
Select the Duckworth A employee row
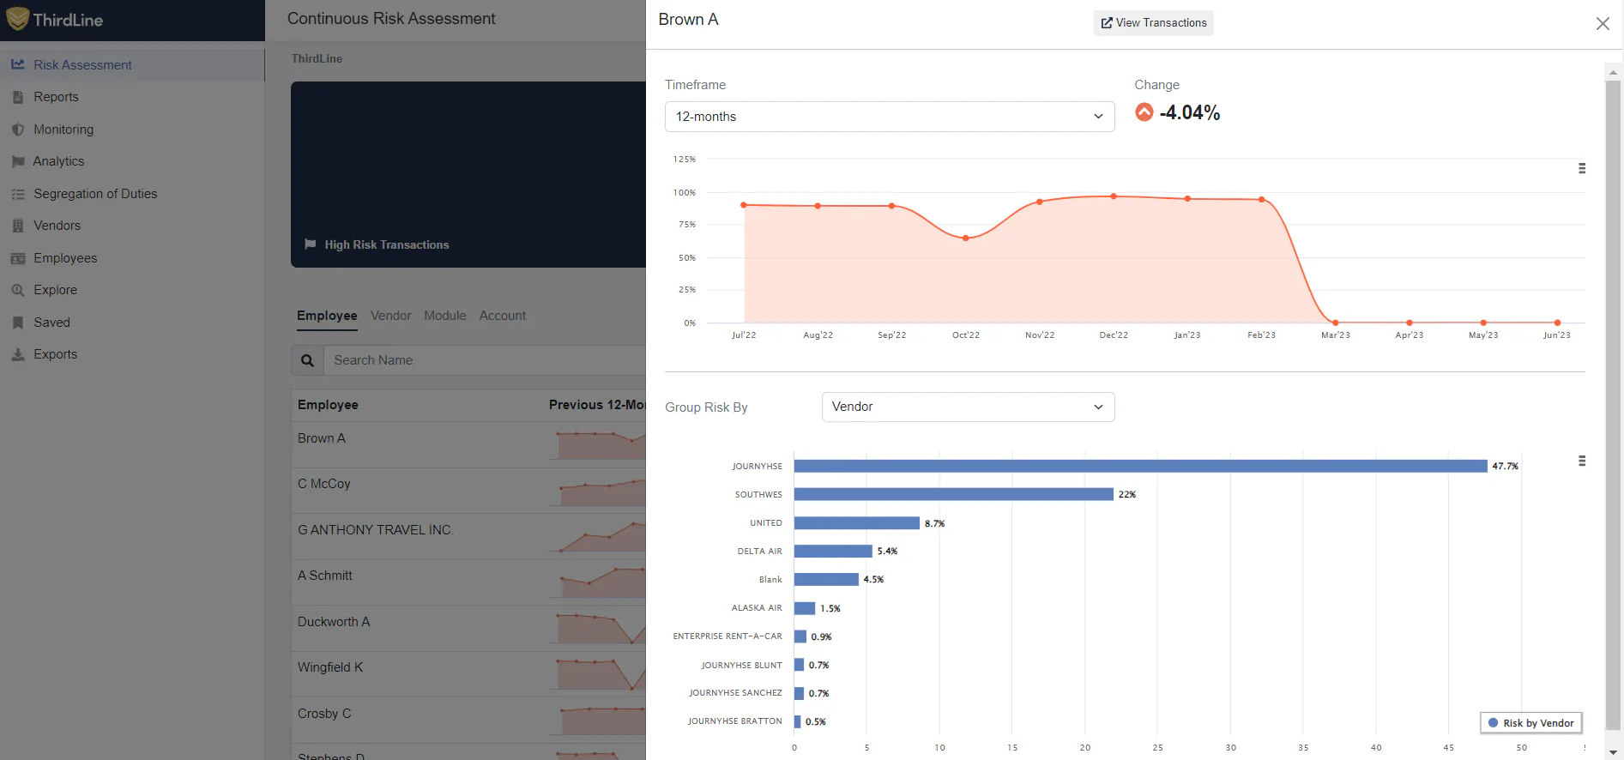pyautogui.click(x=468, y=629)
